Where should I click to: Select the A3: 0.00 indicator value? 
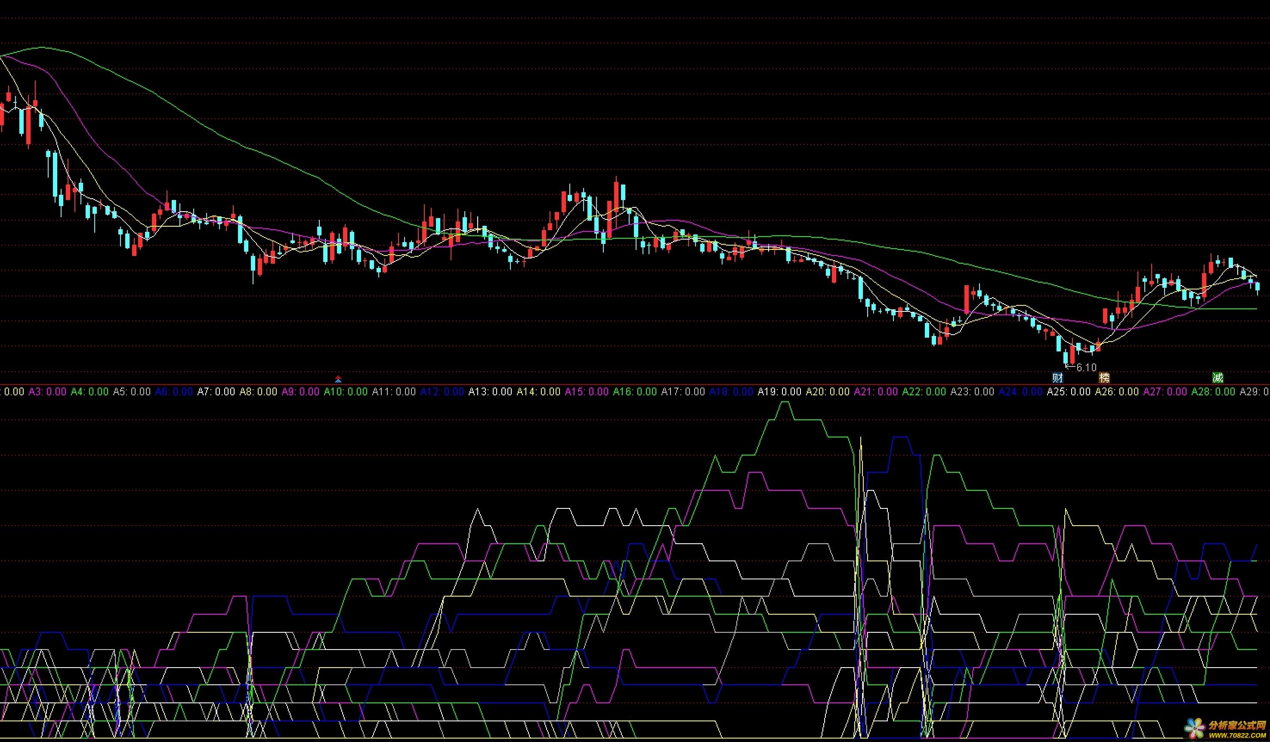(x=47, y=391)
